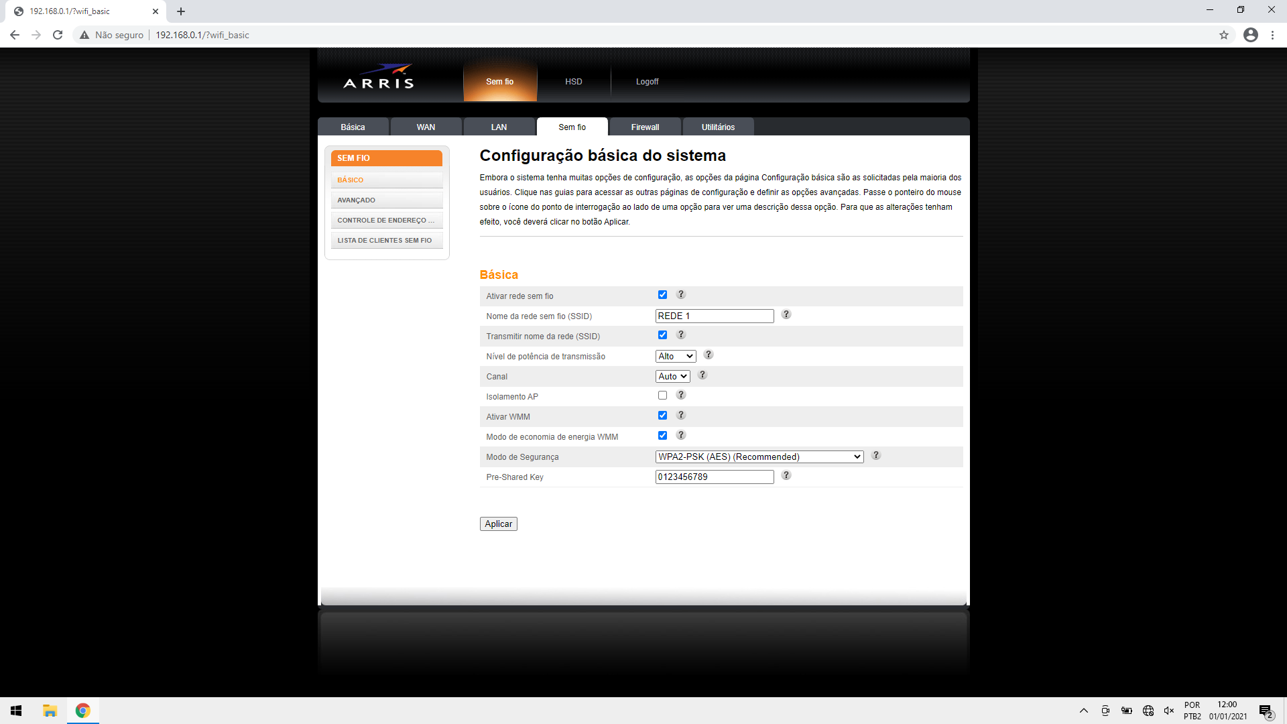Click the Aplicar button
Viewport: 1287px width, 724px height.
point(499,524)
